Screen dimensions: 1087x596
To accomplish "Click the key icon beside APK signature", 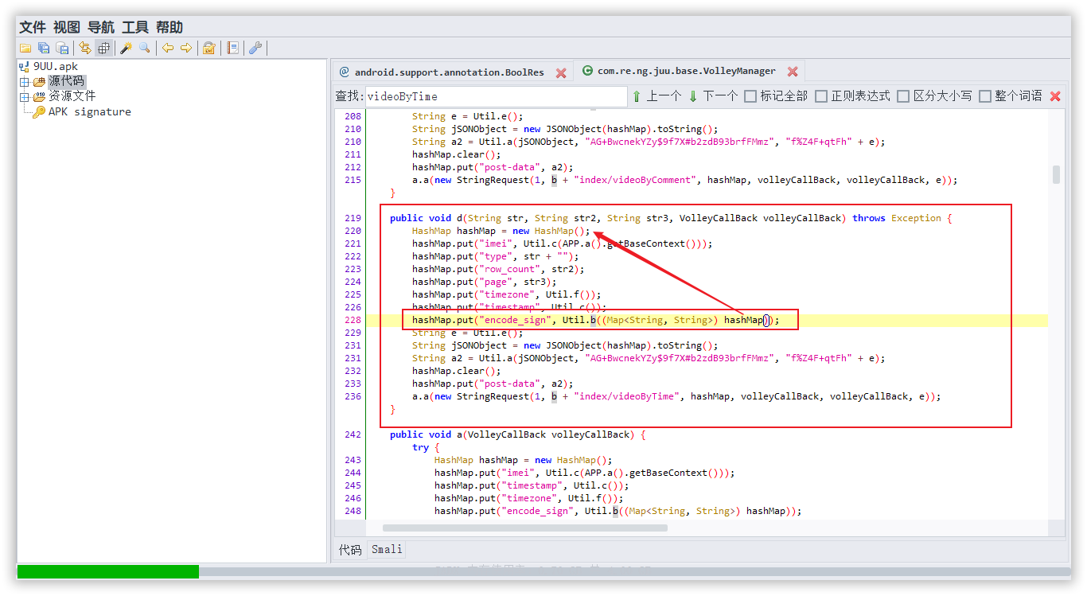I will [39, 112].
